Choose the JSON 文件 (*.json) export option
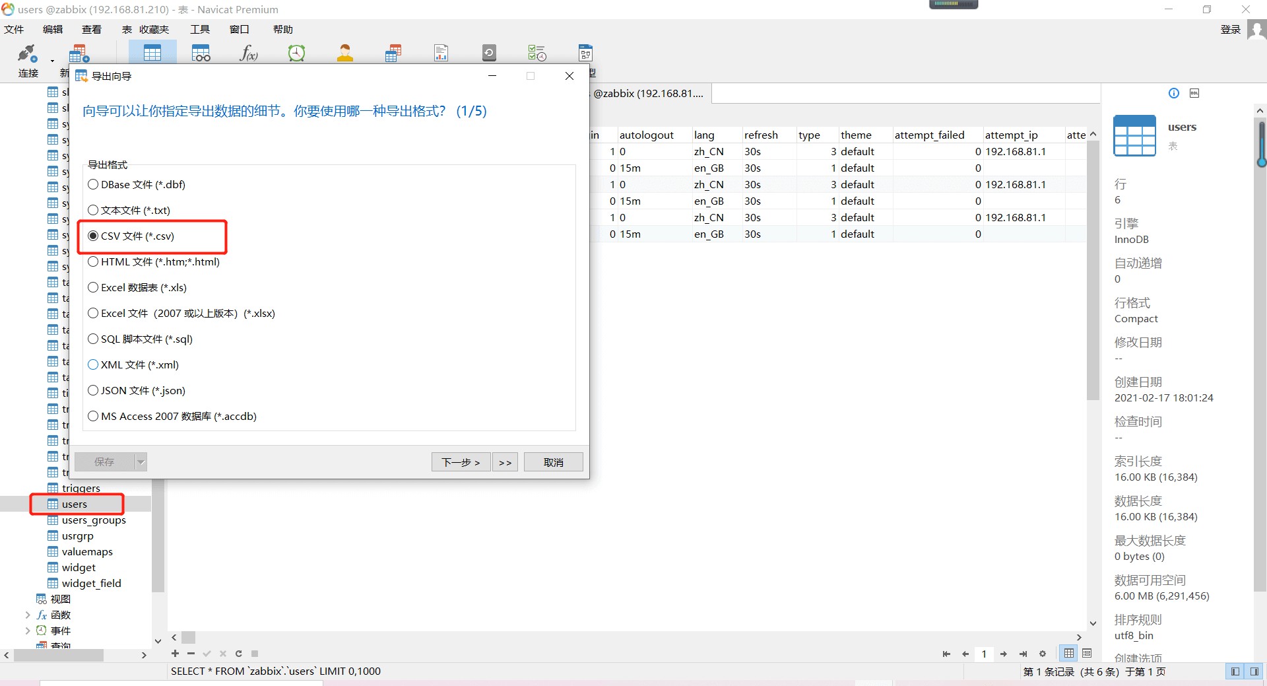 coord(93,390)
